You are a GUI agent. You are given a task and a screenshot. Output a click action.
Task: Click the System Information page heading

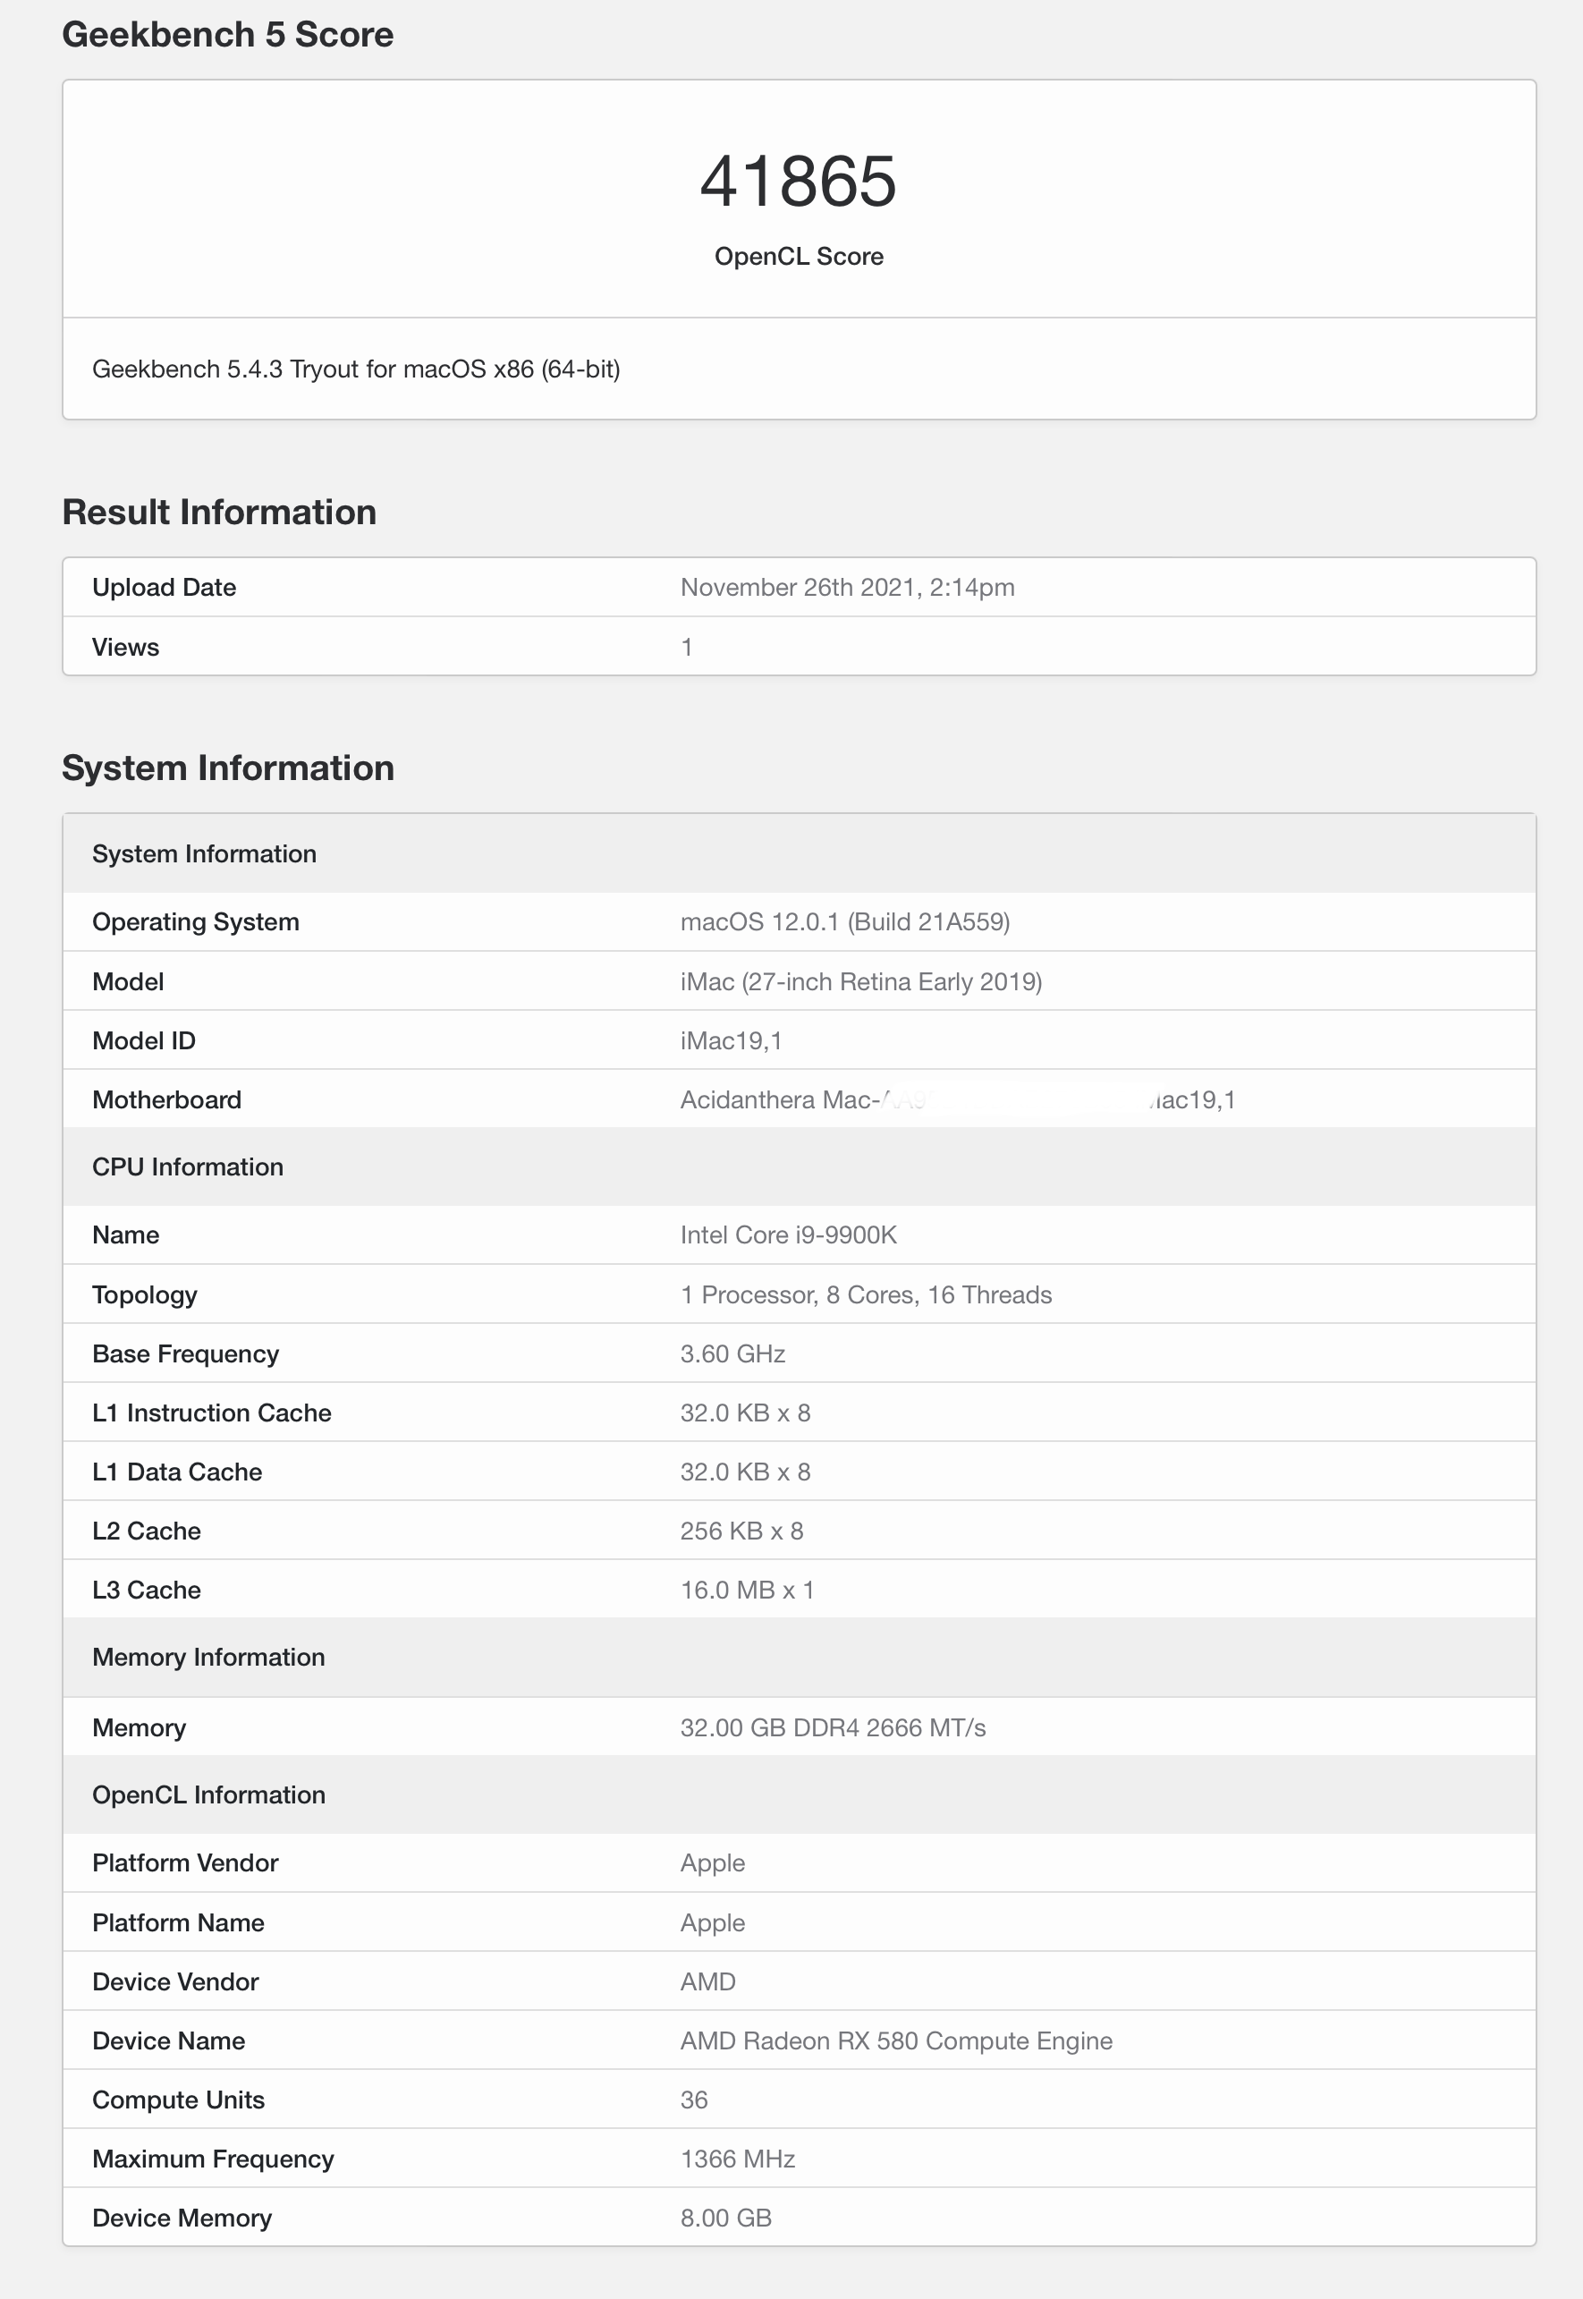227,768
